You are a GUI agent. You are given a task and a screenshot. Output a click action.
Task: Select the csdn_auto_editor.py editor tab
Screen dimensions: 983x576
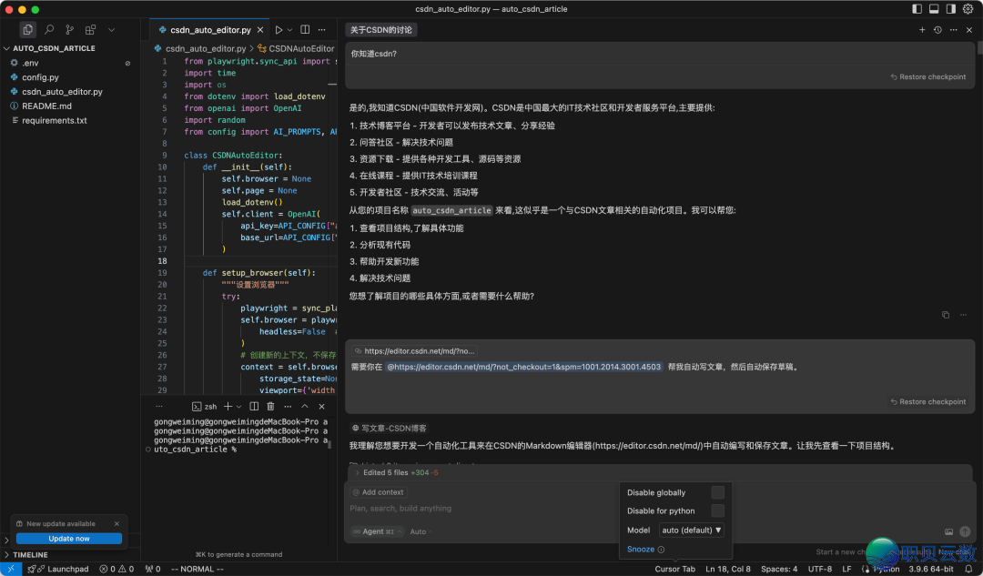(209, 30)
